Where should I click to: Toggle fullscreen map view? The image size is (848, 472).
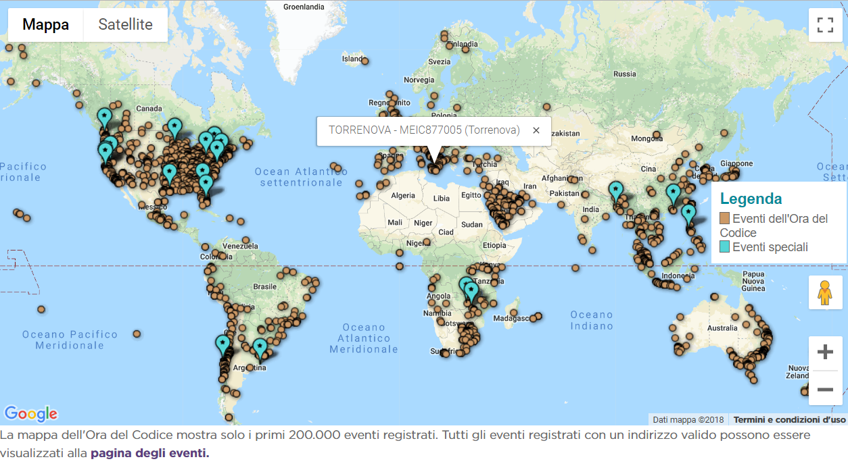825,25
